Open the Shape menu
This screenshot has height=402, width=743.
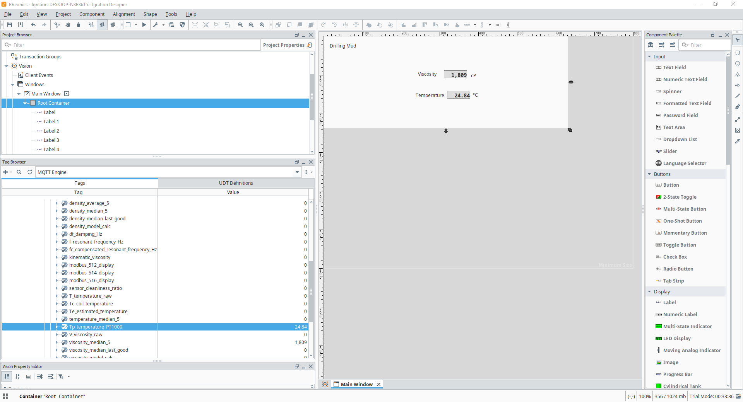click(150, 14)
